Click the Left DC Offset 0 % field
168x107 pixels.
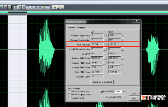click(97, 53)
